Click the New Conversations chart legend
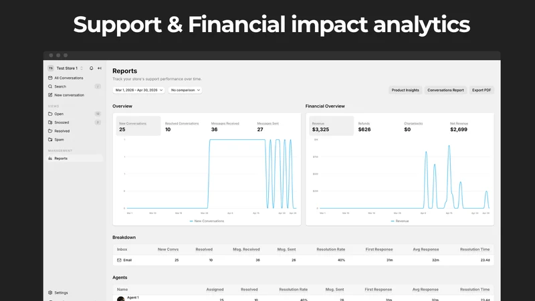Image resolution: width=535 pixels, height=301 pixels. pyautogui.click(x=207, y=221)
